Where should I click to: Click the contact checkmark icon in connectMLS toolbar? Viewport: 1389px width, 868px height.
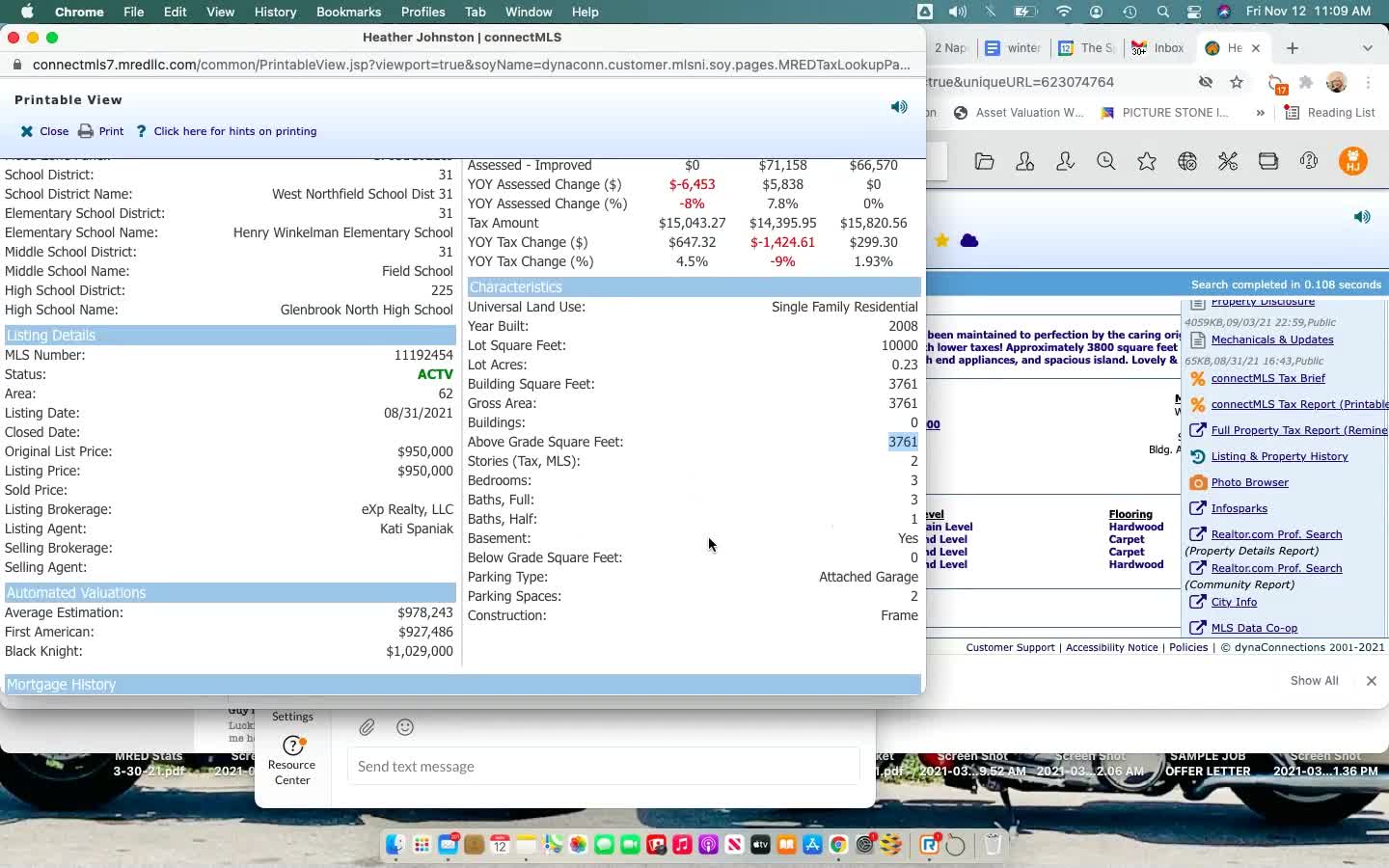click(x=1066, y=161)
